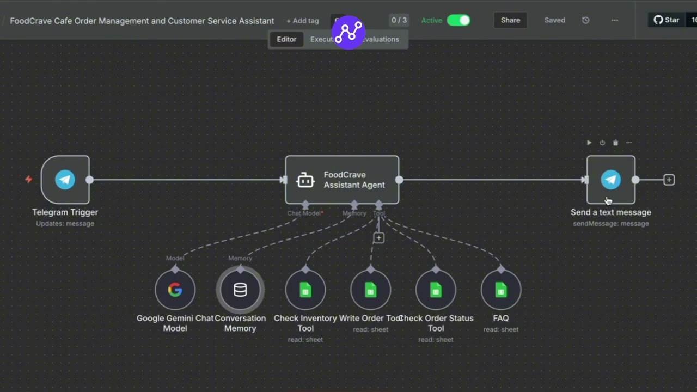Click the 'Updates: message' subtitle
This screenshot has width=697, height=392.
point(65,224)
